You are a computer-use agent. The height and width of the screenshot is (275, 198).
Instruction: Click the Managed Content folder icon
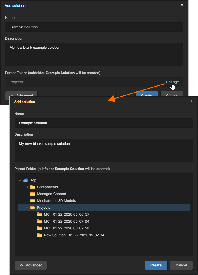(x=33, y=194)
